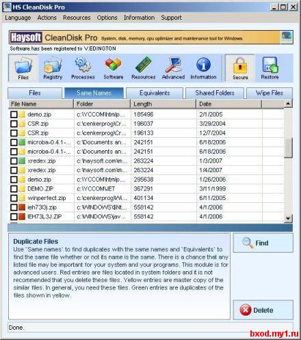Select the ieh73l3j.zip row checkbox

[14, 208]
